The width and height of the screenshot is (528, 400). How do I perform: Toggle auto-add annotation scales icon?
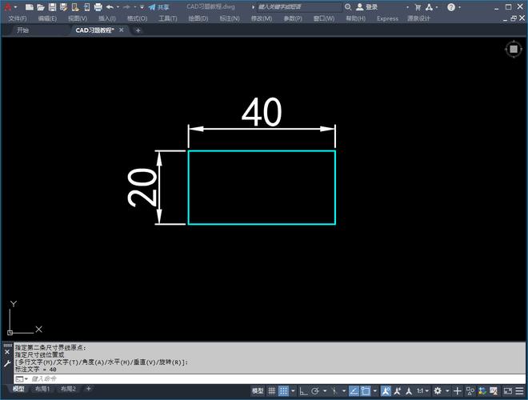tap(398, 391)
